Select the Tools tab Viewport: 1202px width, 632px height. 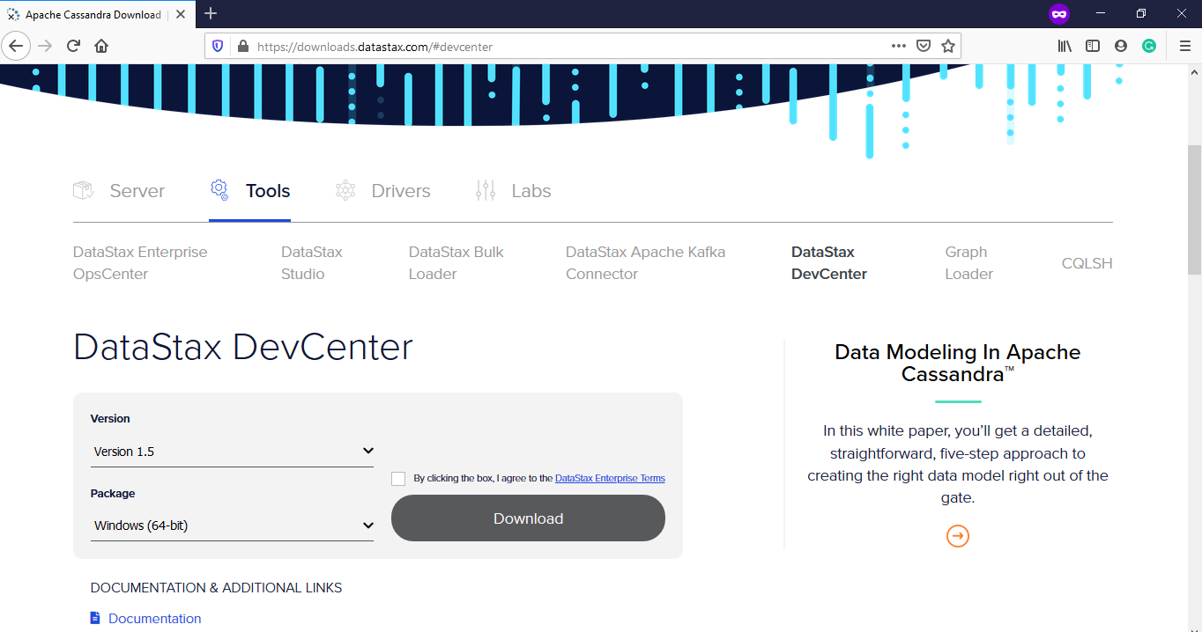pos(250,191)
